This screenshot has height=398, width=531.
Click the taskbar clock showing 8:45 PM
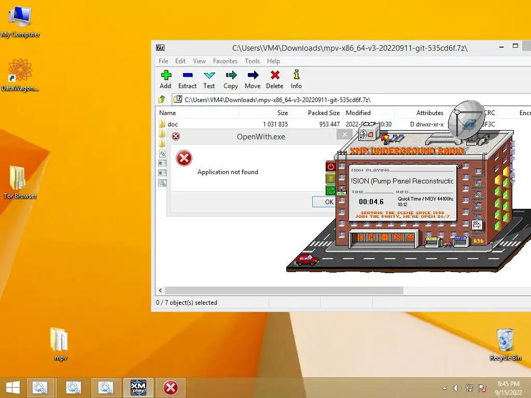pos(508,388)
